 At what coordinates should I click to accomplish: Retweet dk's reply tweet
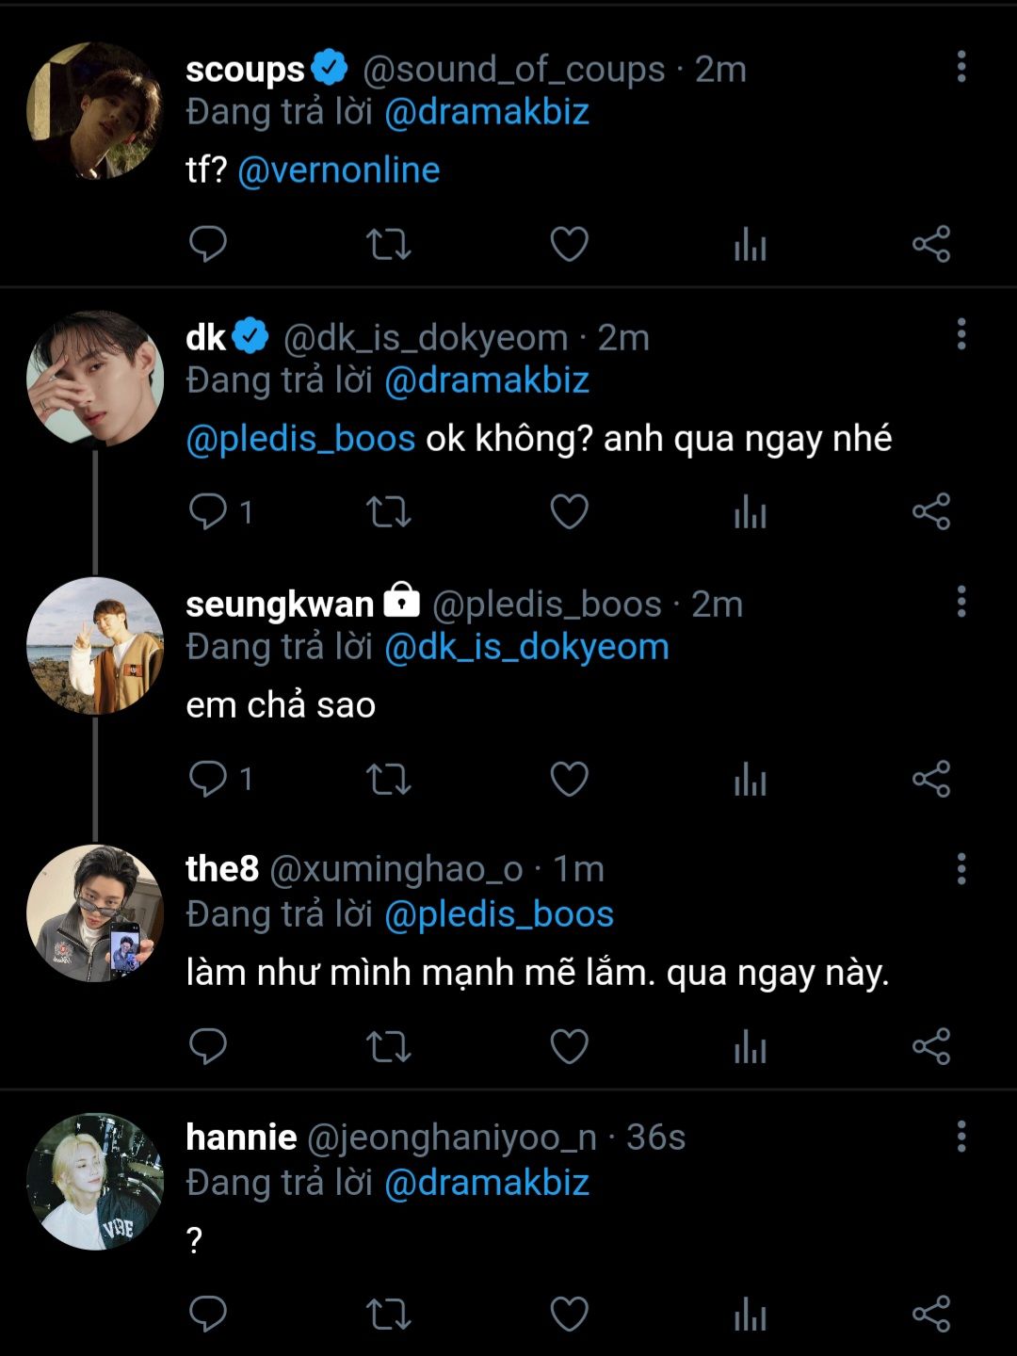pos(388,512)
